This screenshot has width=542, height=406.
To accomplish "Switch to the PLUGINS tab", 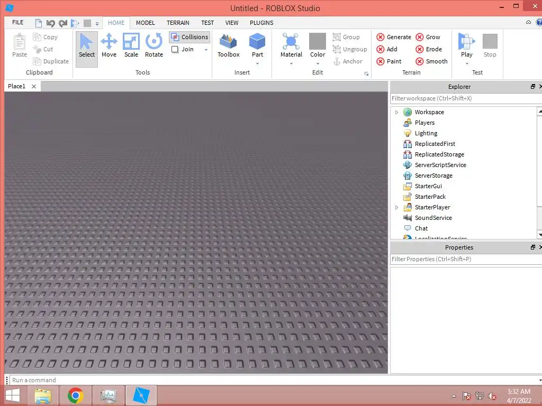I will 261,23.
